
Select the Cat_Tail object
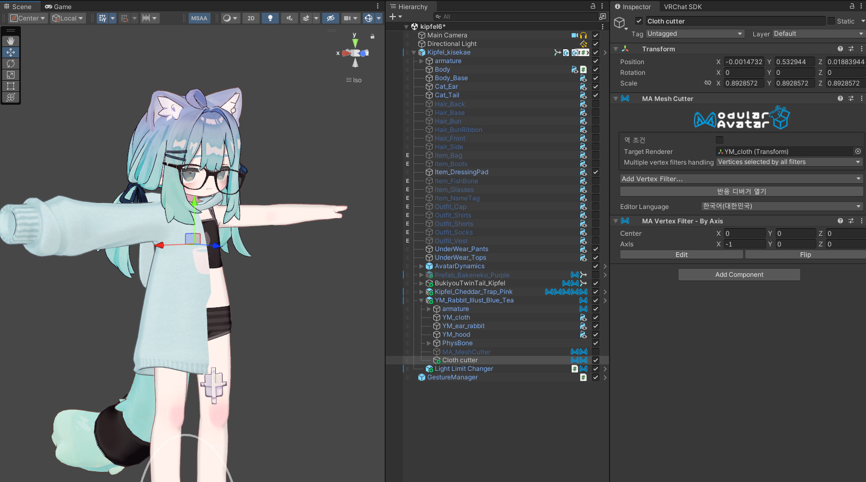click(447, 95)
